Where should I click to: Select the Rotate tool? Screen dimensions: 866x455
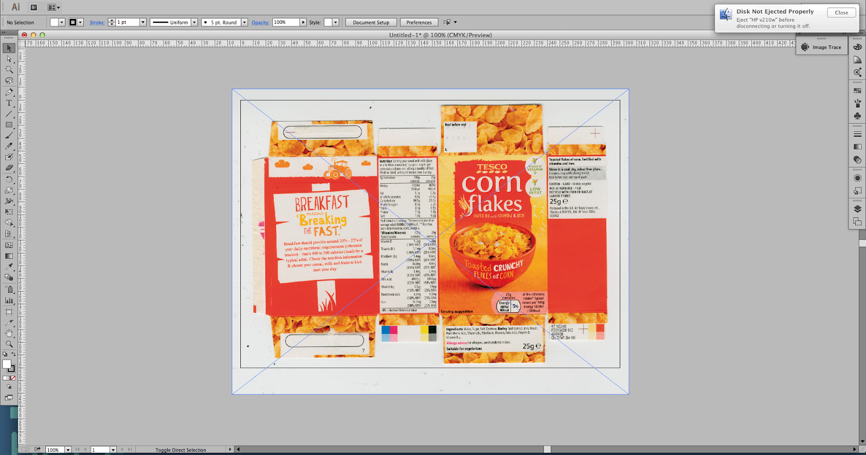pos(9,179)
